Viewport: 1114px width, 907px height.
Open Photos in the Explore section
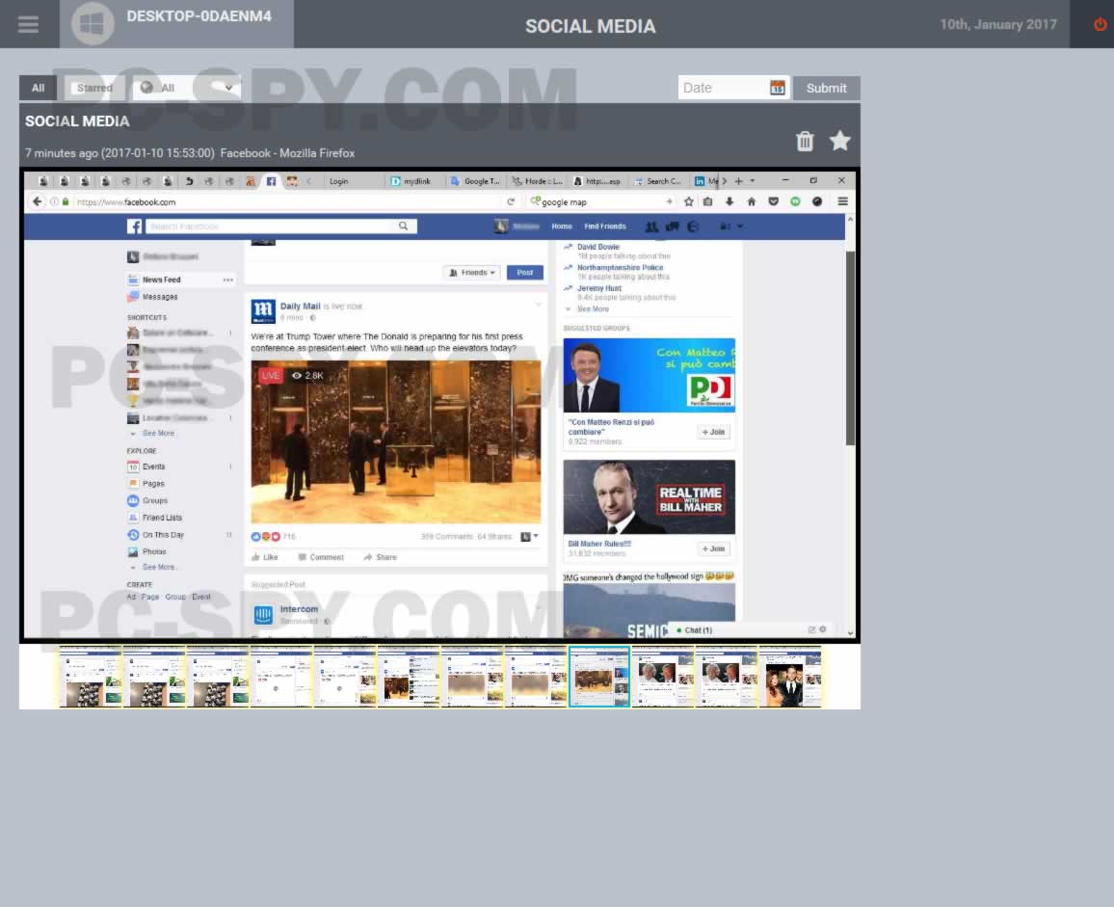tap(154, 552)
